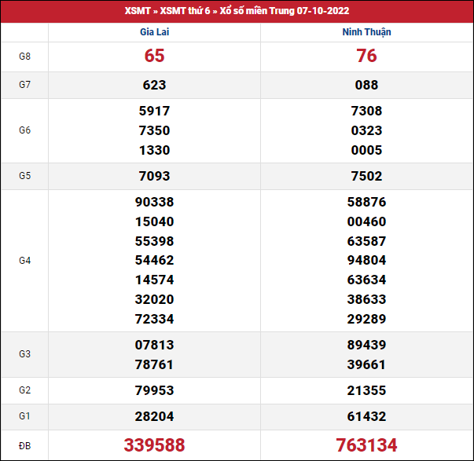474x461 pixels.
Task: Select the Ninh Thuận column header
Action: coord(366,32)
